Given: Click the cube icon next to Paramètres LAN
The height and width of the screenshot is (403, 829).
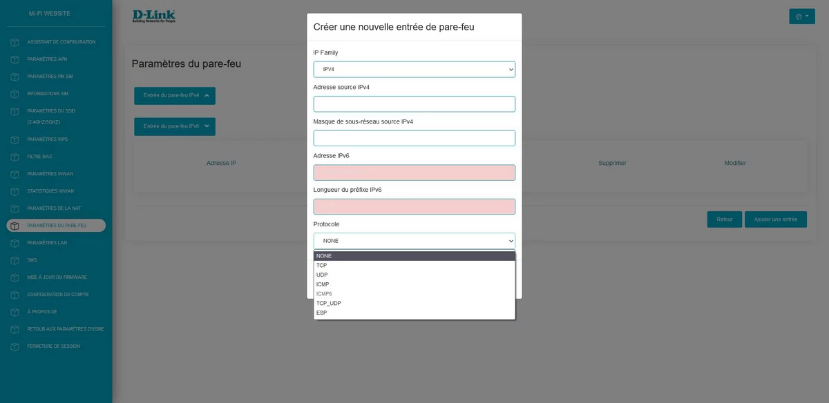Looking at the screenshot, I should pos(15,243).
